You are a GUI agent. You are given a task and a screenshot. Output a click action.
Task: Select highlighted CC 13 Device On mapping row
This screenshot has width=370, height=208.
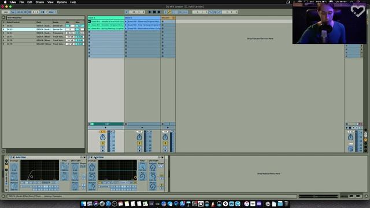coord(43,29)
